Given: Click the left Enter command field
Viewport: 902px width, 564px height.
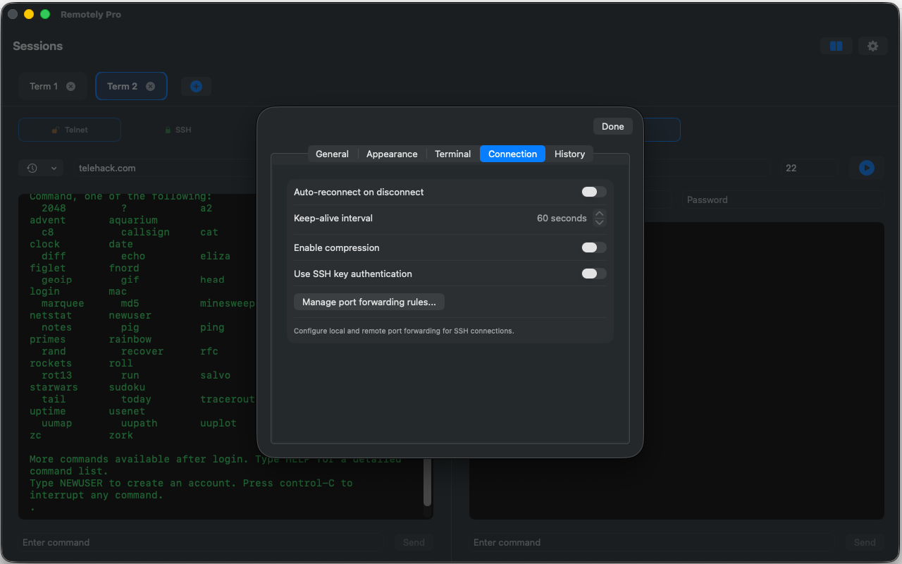Looking at the screenshot, I should 201,542.
